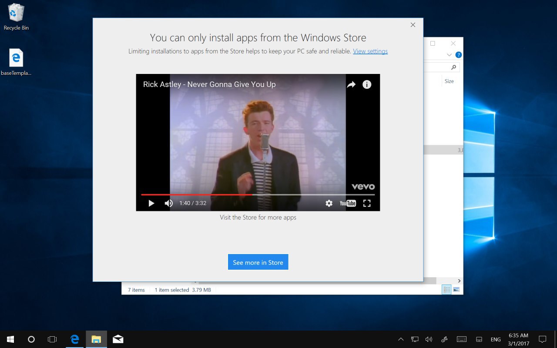Open the Recycle Bin desktop icon

pos(16,17)
